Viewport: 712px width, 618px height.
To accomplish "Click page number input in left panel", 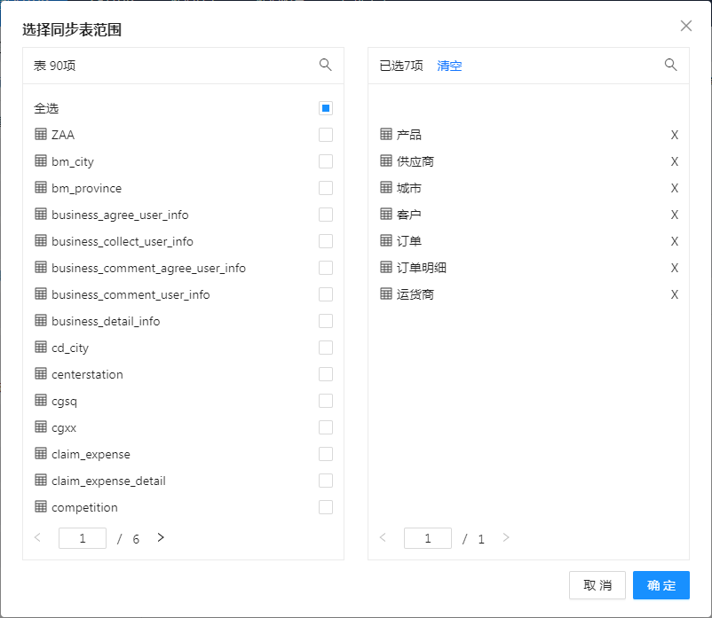I will tap(83, 538).
